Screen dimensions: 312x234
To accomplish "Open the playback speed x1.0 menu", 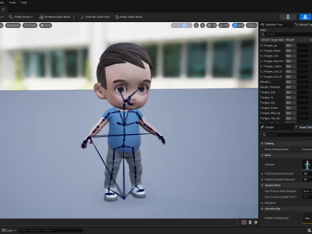I will tap(45, 25).
